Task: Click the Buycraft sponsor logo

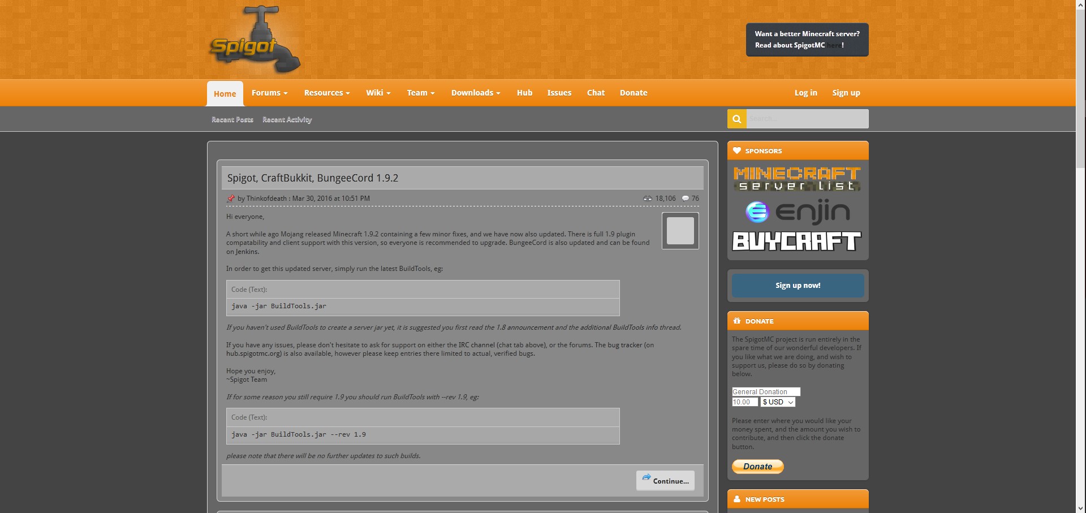Action: tap(797, 242)
